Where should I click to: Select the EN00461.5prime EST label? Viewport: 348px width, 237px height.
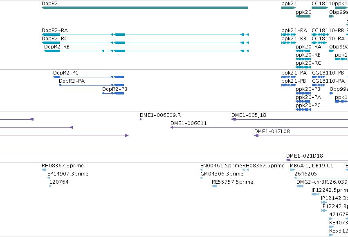point(221,166)
